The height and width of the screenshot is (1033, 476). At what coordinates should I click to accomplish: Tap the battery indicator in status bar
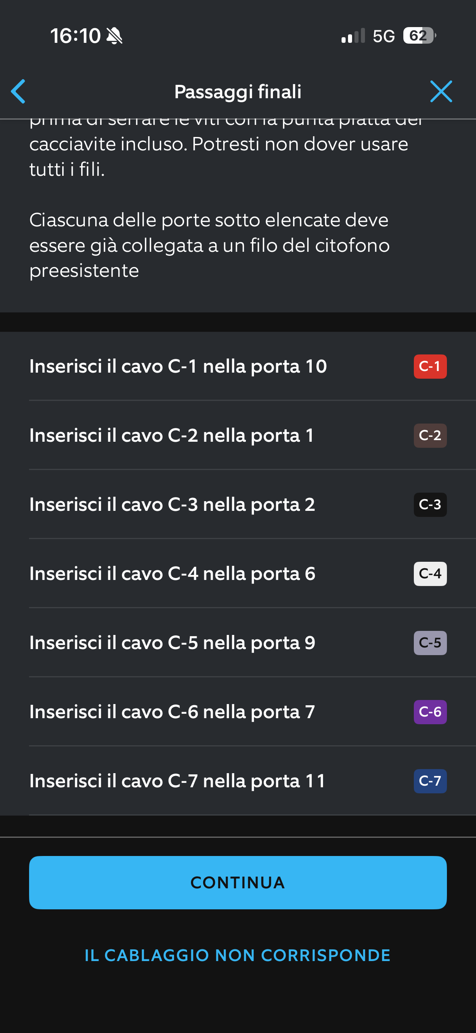point(419,36)
